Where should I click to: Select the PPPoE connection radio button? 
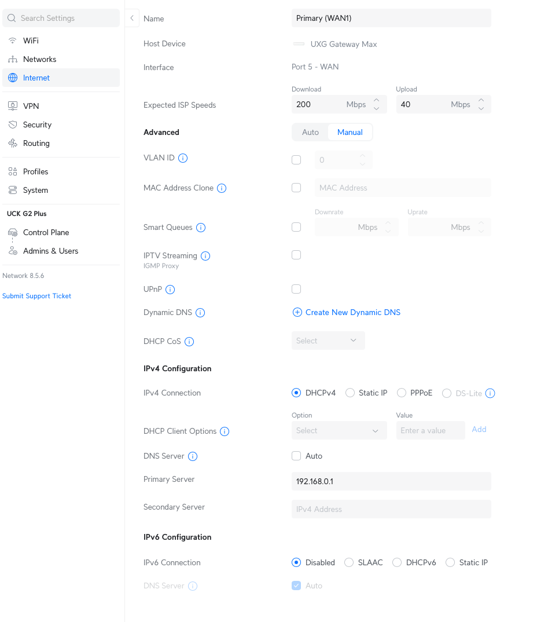point(402,393)
